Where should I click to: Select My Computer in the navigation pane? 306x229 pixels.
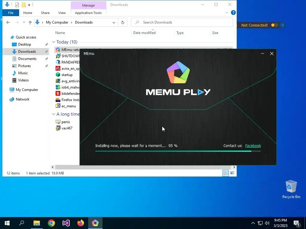point(27,90)
